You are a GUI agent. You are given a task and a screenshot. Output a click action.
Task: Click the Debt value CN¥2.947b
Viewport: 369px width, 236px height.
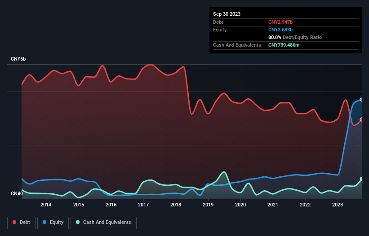coord(280,22)
